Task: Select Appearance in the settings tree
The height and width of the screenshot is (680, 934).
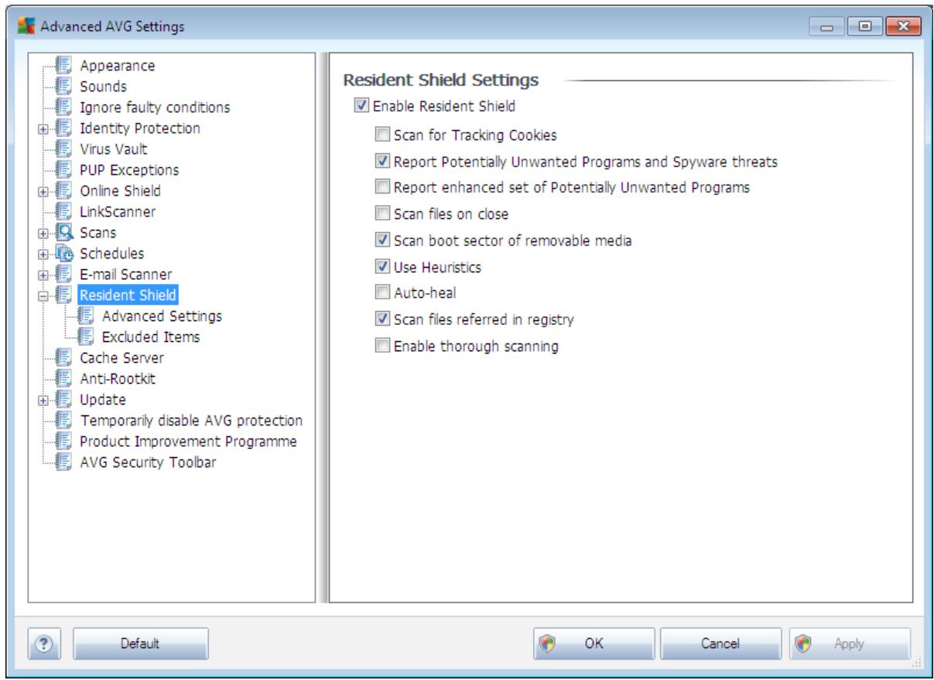Action: click(117, 66)
